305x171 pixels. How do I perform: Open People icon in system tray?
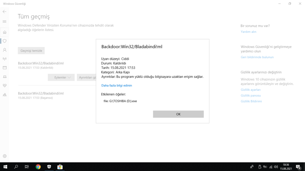[x=252, y=167]
